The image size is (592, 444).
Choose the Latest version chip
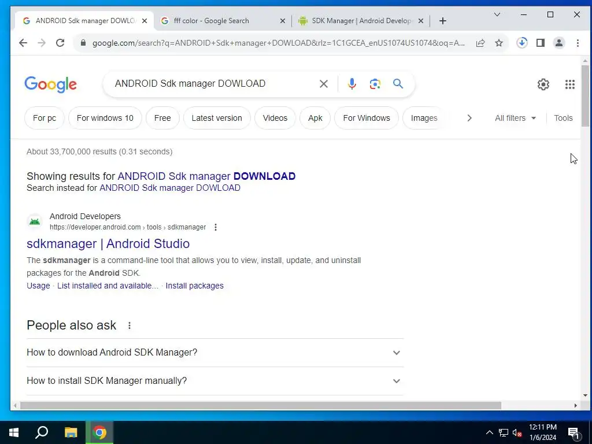pyautogui.click(x=217, y=118)
